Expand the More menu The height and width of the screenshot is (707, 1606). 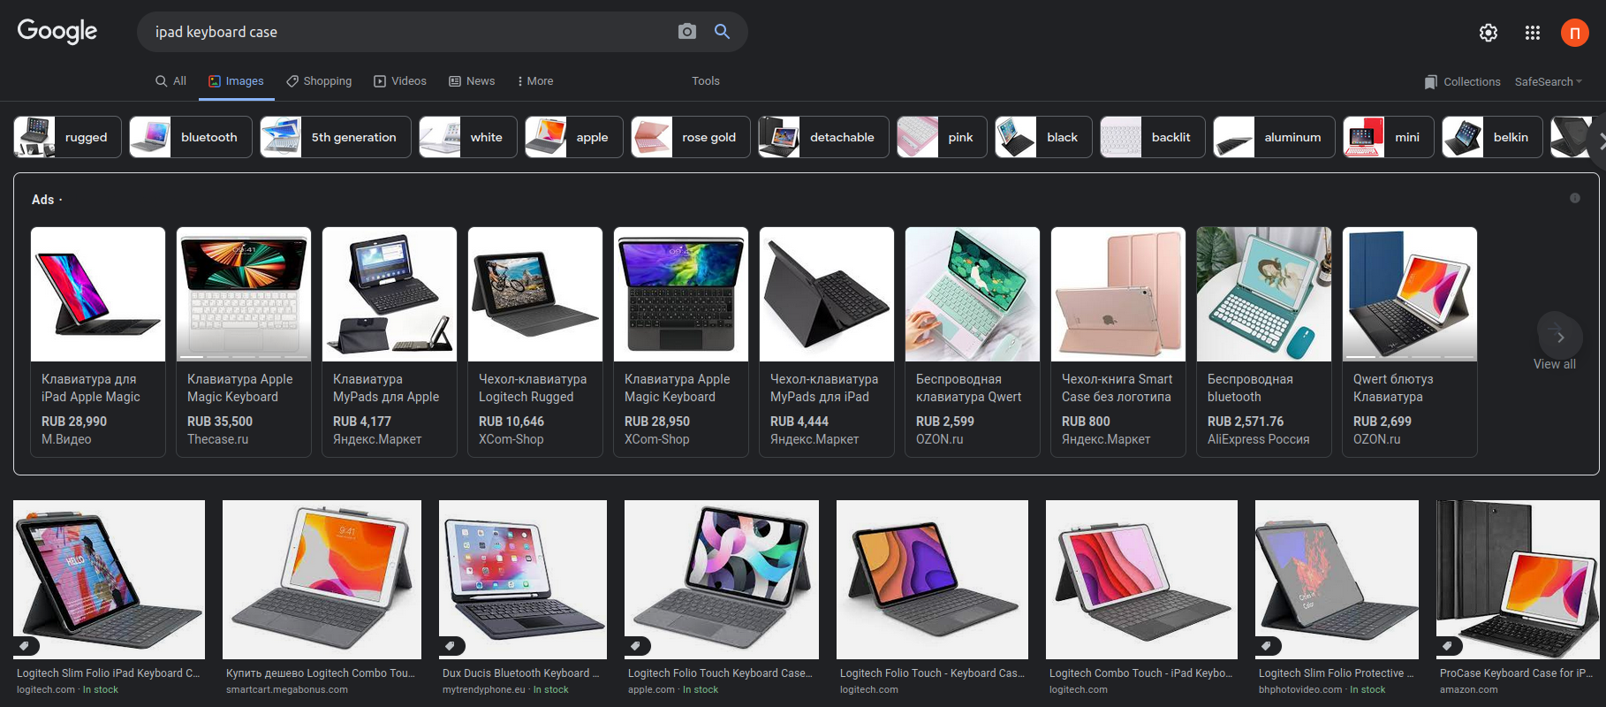click(535, 80)
